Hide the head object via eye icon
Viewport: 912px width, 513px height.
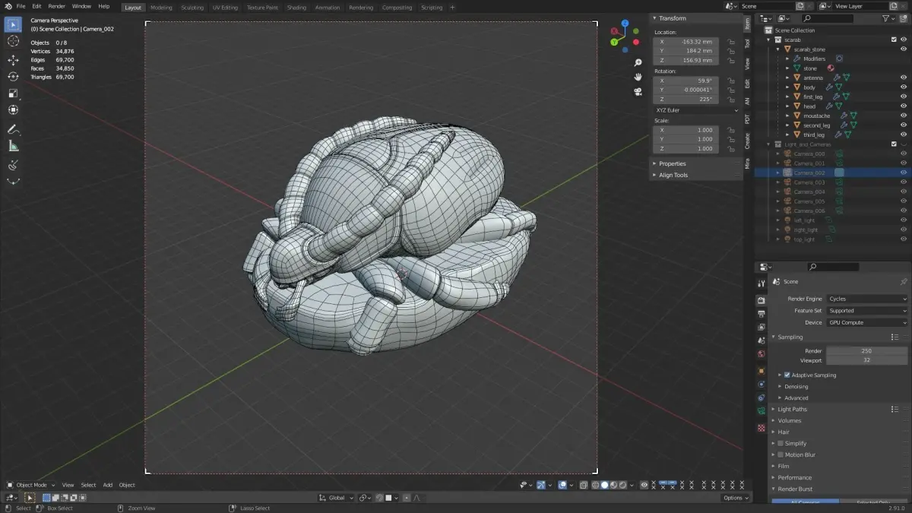tap(904, 106)
